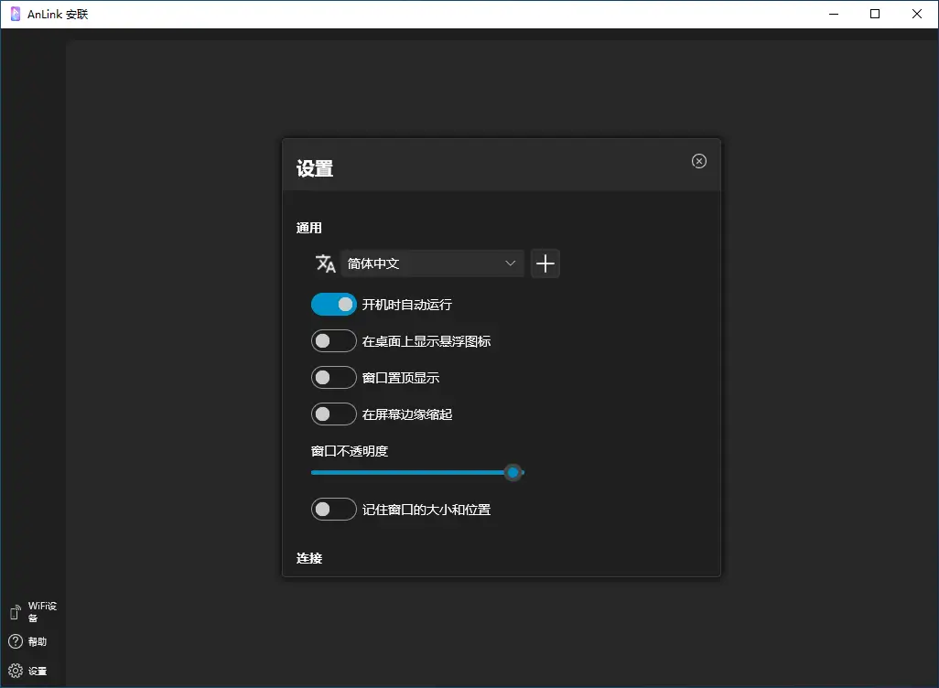Viewport: 939px width, 688px height.
Task: Close the AnLink application window
Action: [x=917, y=14]
